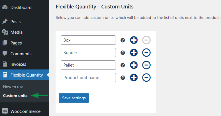Add a row after empty unit field
The height and width of the screenshot is (116, 221).
(x=134, y=78)
